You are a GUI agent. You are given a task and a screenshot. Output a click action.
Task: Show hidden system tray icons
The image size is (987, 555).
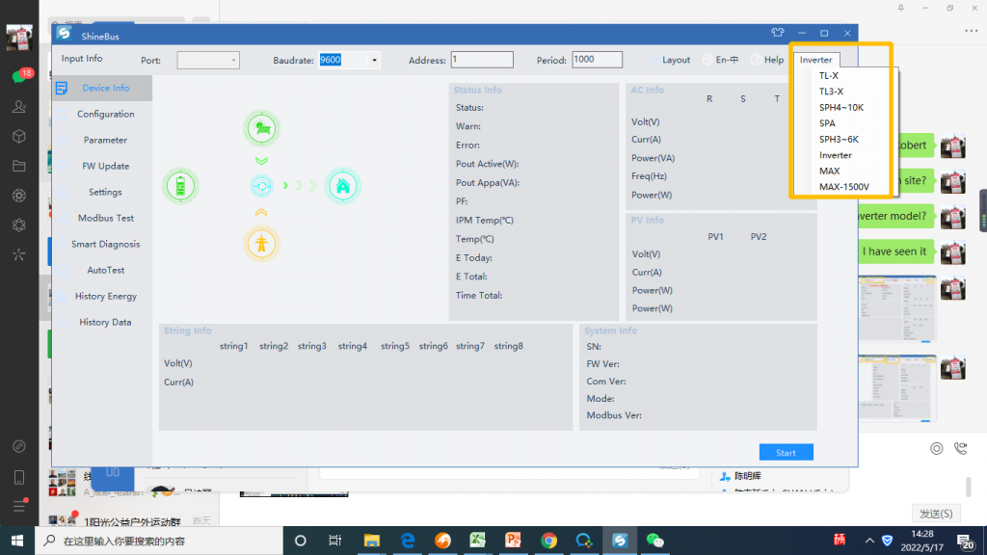(869, 541)
